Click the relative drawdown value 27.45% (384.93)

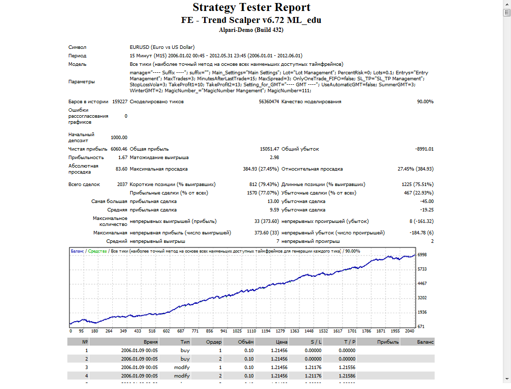[x=416, y=169]
